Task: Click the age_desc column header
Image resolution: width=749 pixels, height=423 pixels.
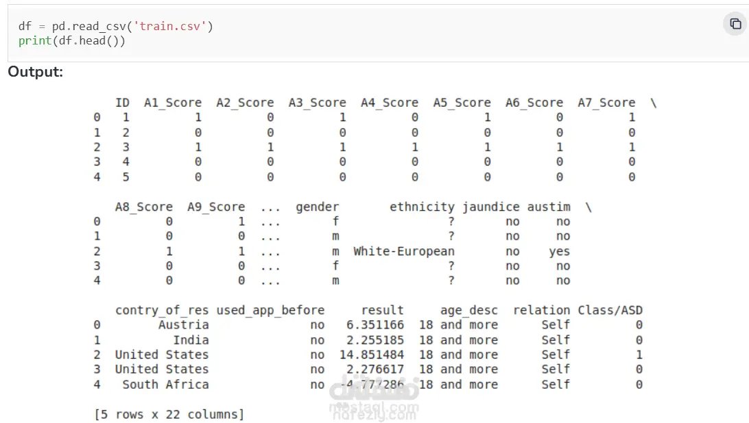Action: [469, 311]
